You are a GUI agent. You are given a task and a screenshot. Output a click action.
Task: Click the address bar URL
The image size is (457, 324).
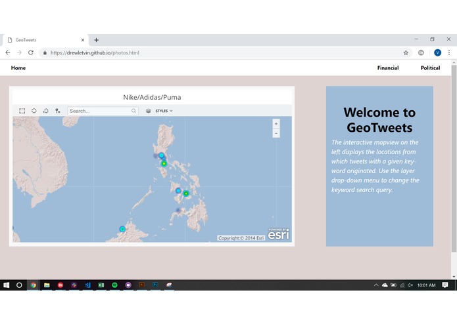pos(95,52)
